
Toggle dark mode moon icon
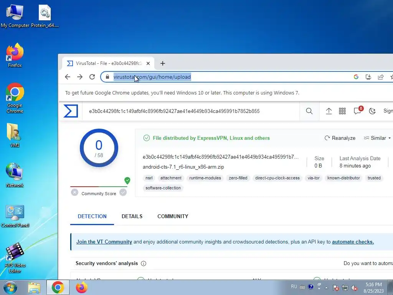372,111
